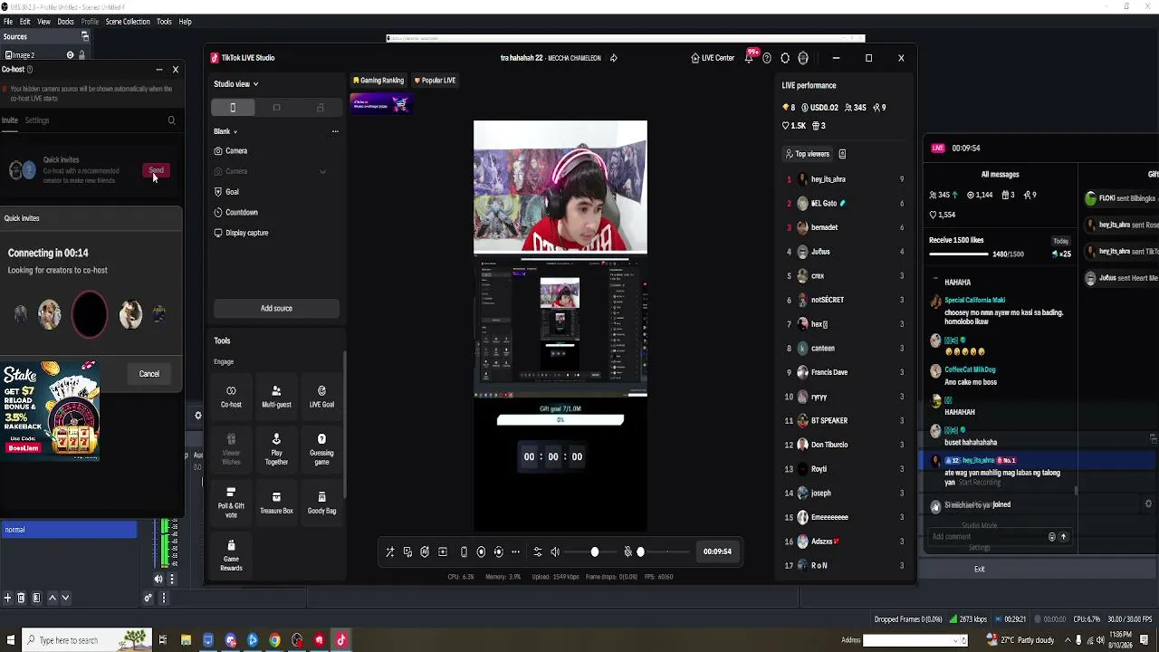Switch to the Settings tab in Co-host panel
Image resolution: width=1159 pixels, height=652 pixels.
[37, 120]
